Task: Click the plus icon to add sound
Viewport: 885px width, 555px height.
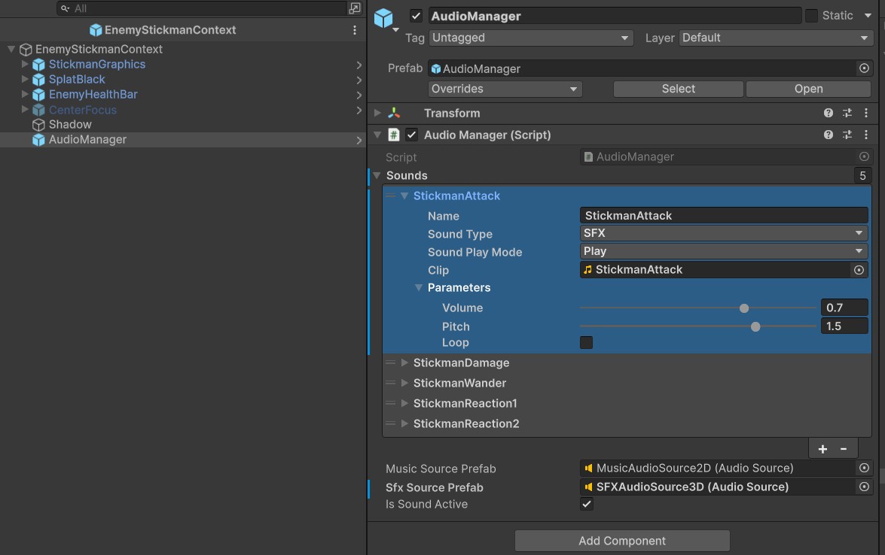Action: [x=822, y=449]
